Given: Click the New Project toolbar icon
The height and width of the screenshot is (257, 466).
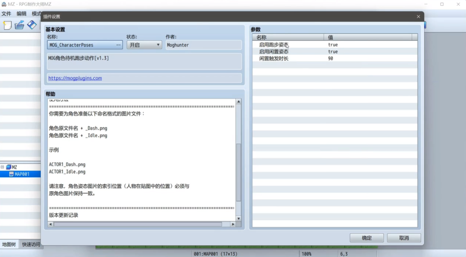Looking at the screenshot, I should (8, 25).
